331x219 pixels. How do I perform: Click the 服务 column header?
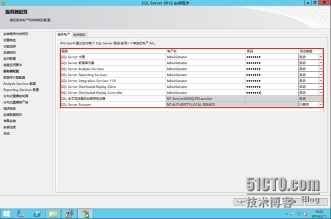113,51
